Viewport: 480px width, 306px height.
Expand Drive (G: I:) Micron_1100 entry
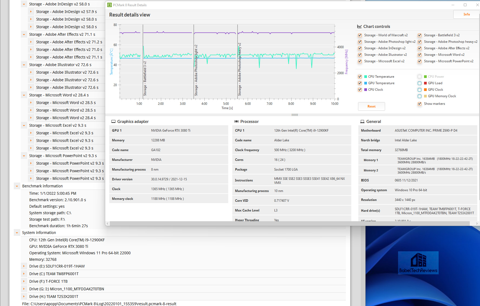[x=24, y=289]
